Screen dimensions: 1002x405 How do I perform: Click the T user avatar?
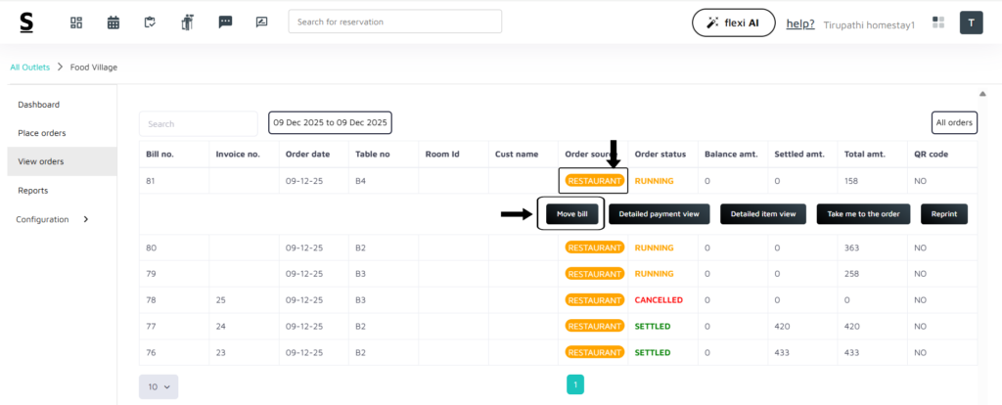[971, 22]
